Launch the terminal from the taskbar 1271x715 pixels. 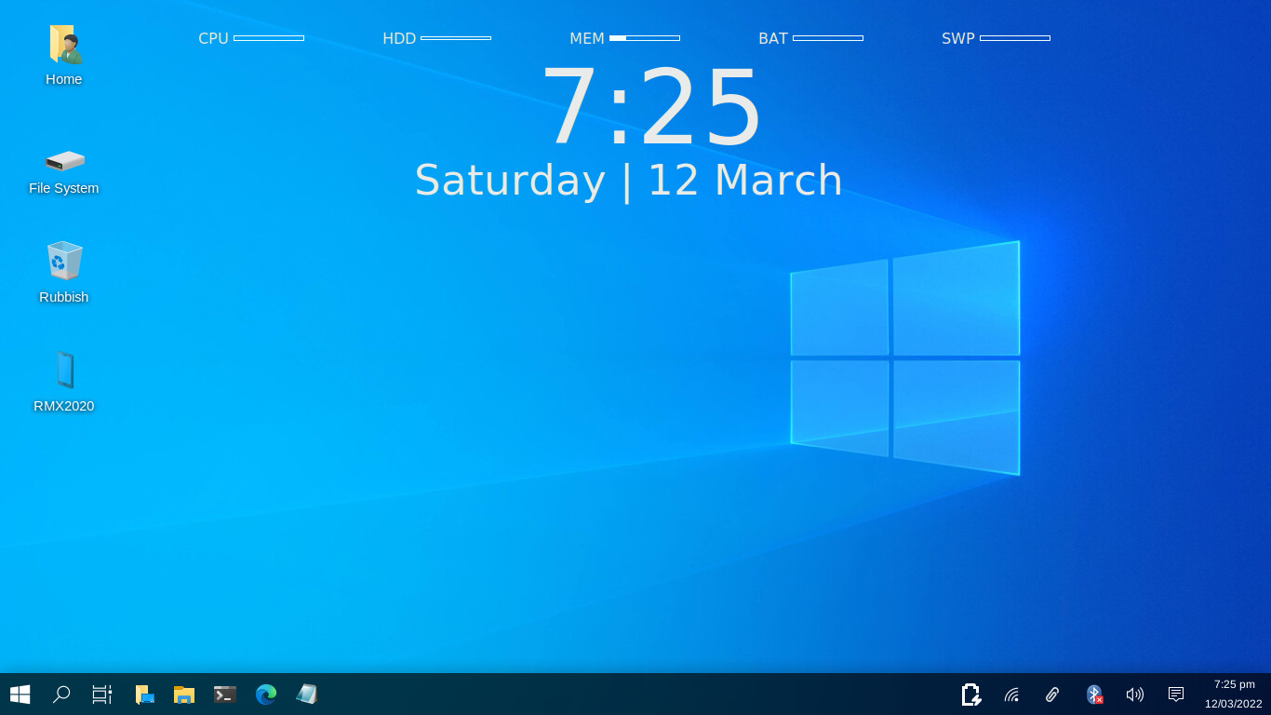click(x=225, y=695)
